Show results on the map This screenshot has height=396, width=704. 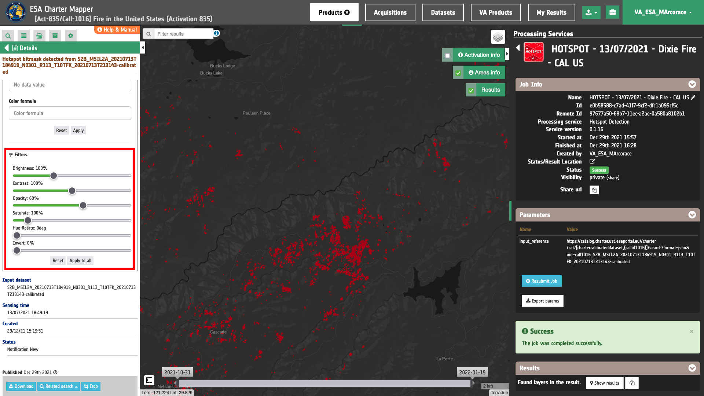pos(605,383)
